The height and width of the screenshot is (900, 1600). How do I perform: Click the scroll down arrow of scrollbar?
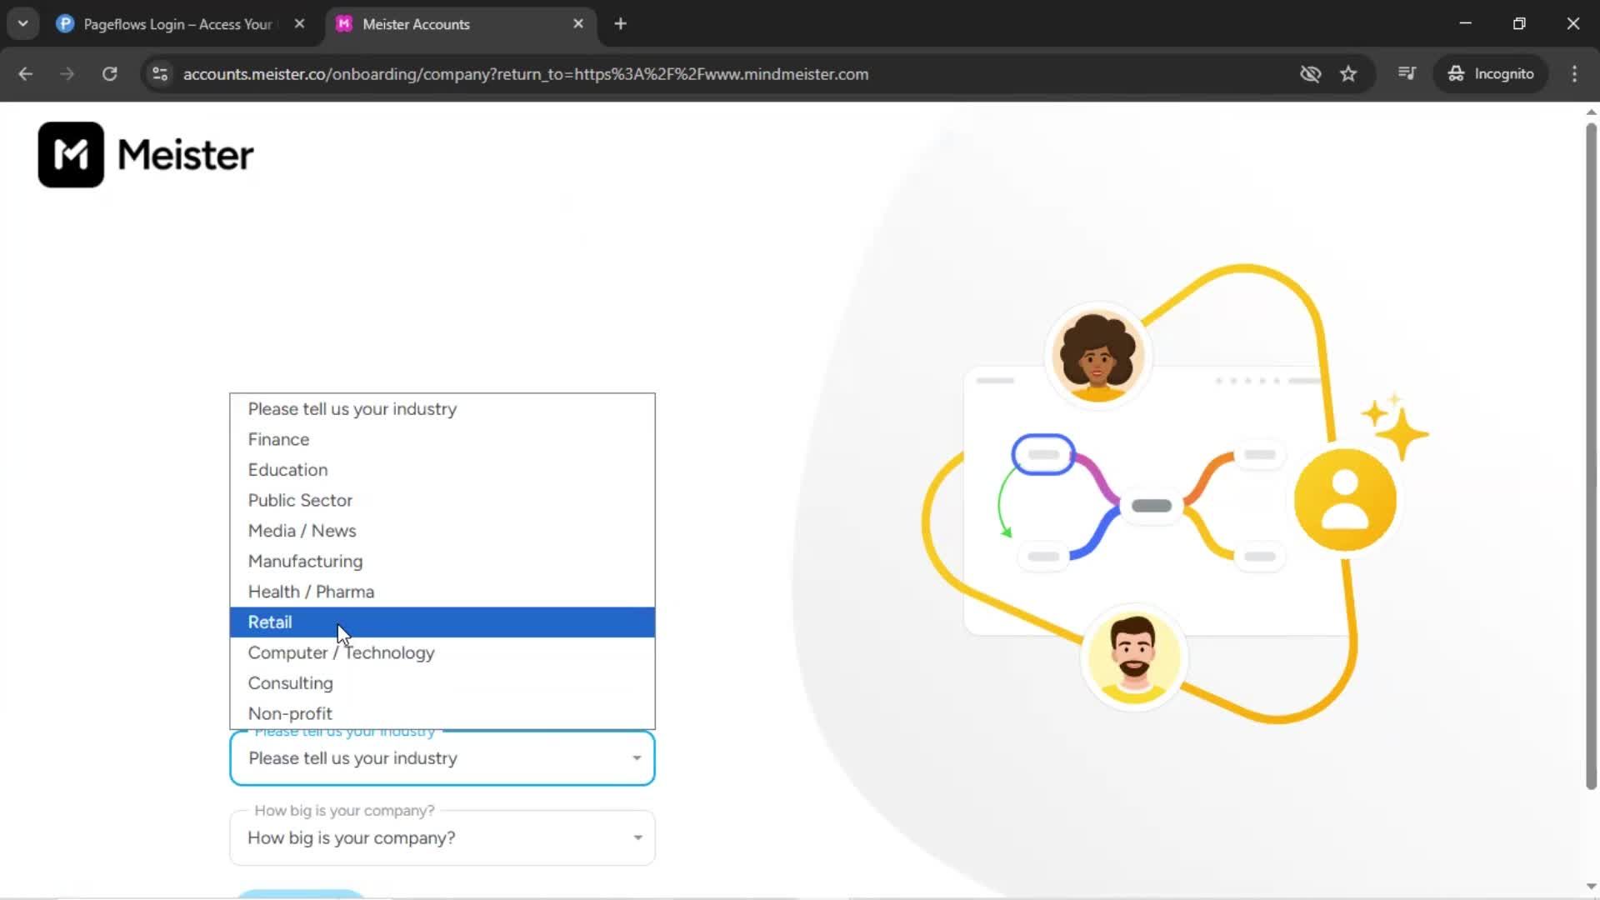1591,887
